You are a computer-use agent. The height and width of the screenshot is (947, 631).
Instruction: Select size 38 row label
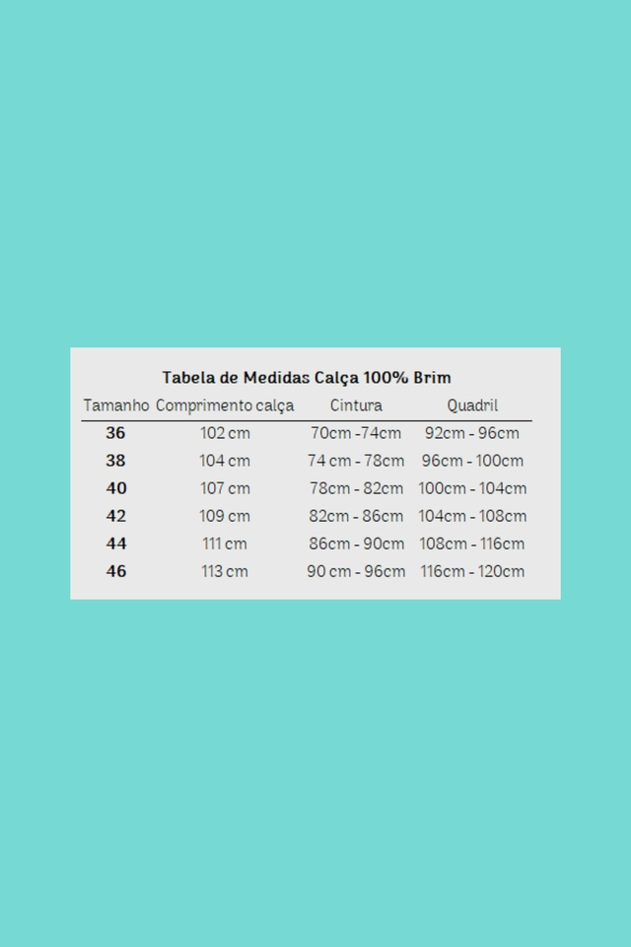tap(115, 461)
